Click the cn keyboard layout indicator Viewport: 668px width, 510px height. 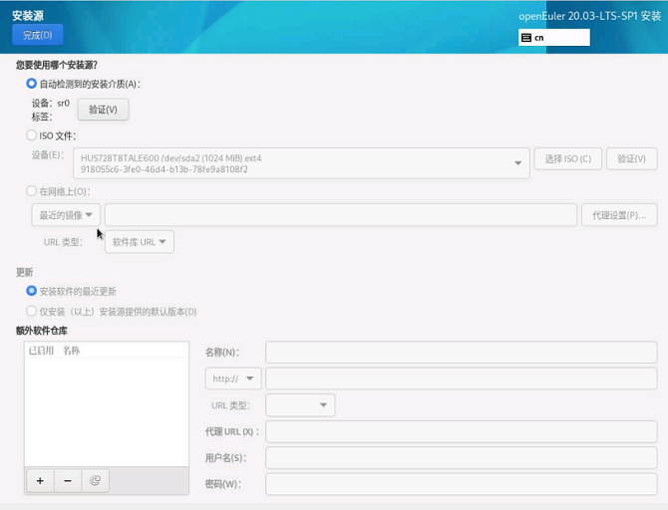click(554, 38)
